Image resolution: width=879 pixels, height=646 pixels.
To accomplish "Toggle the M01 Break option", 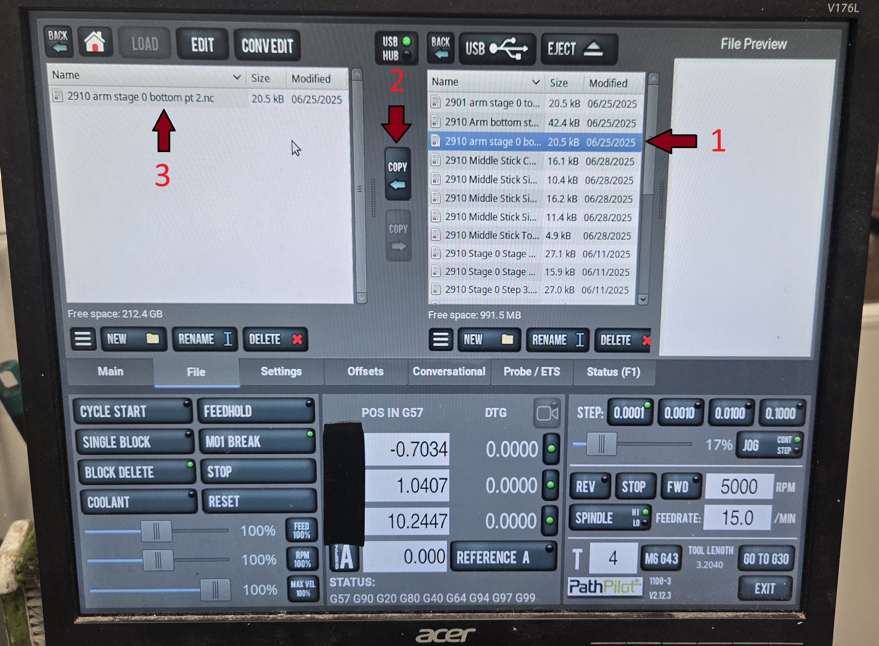I will click(x=256, y=442).
